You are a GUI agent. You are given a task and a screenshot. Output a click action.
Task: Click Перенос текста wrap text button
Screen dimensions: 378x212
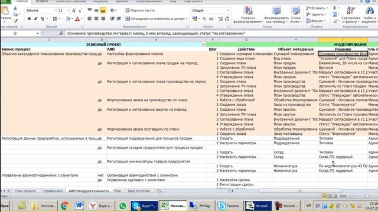(x=140, y=11)
